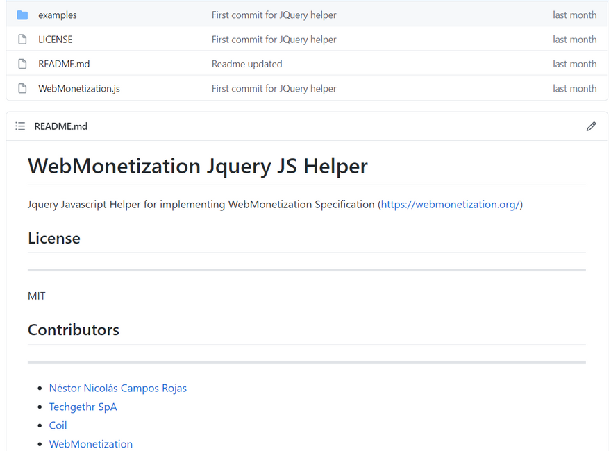Screen dimensions: 611x451
Task: Click the WebMonetization.js file icon
Action: 22,89
